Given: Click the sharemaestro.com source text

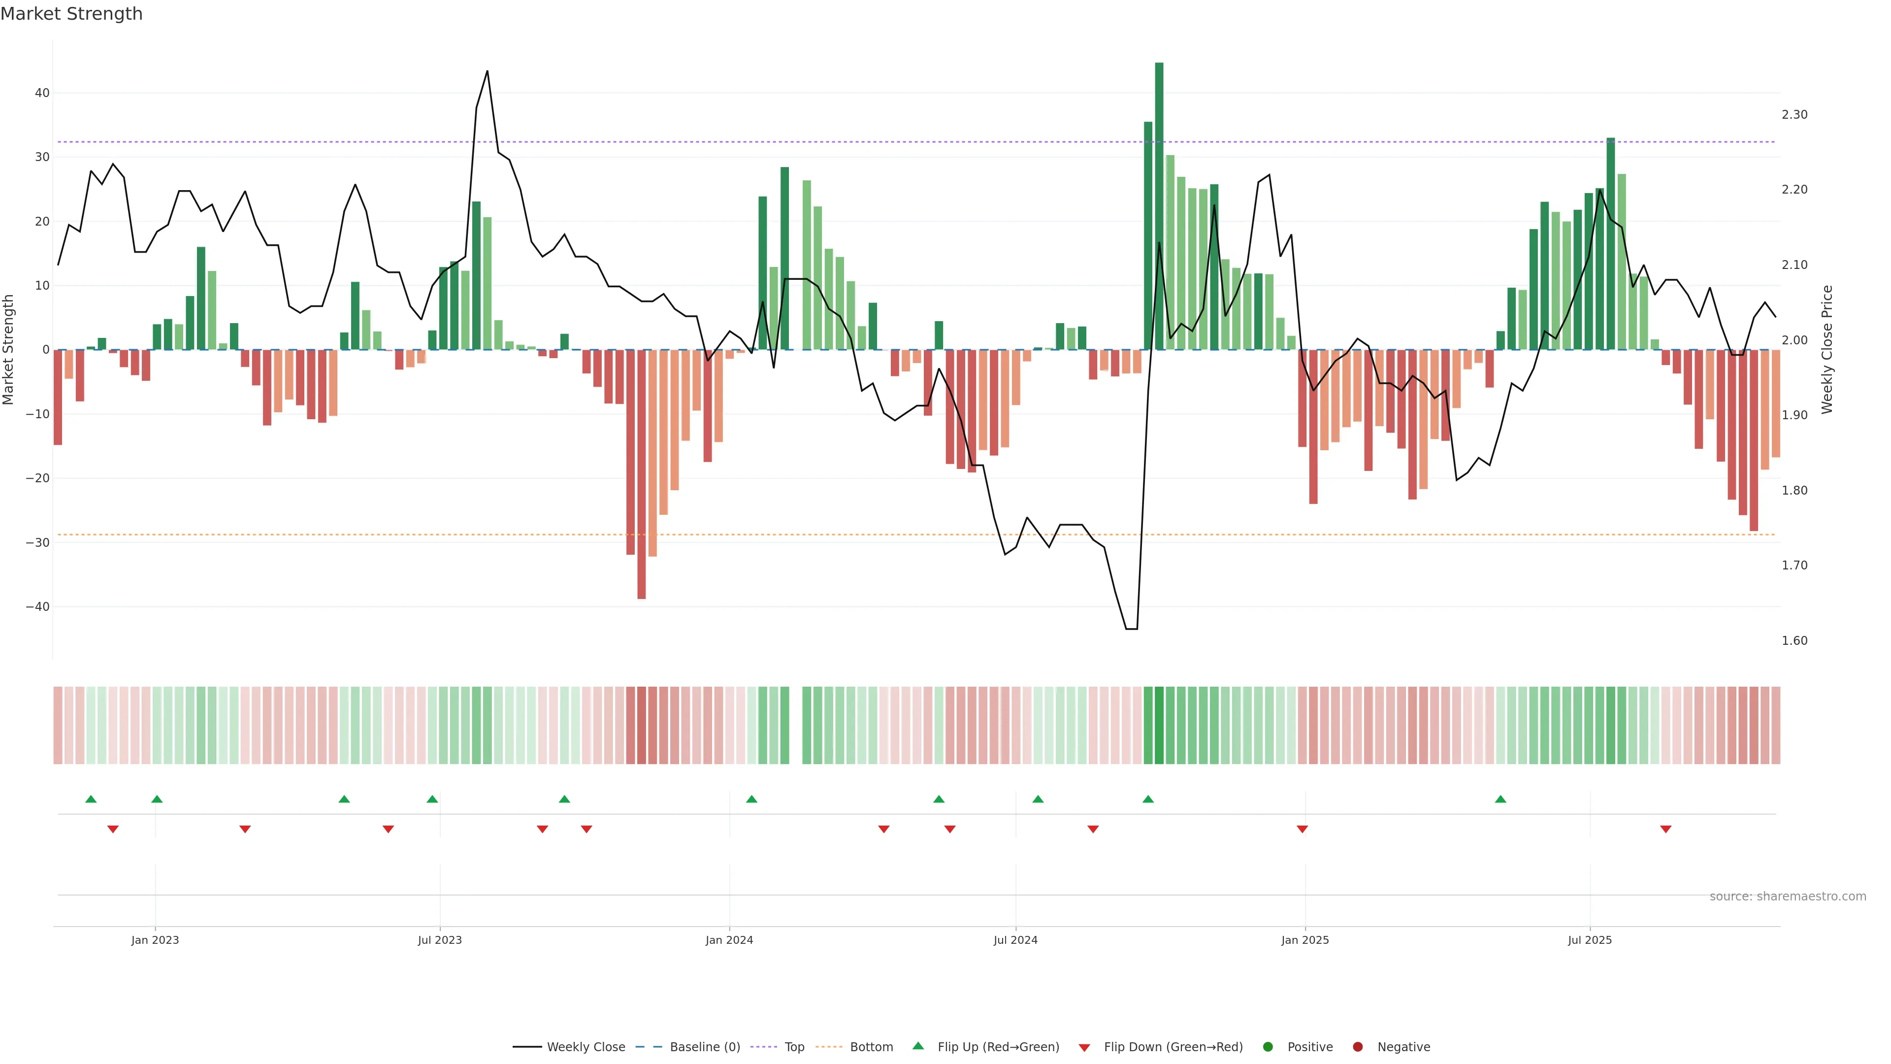Looking at the screenshot, I should pyautogui.click(x=1788, y=896).
